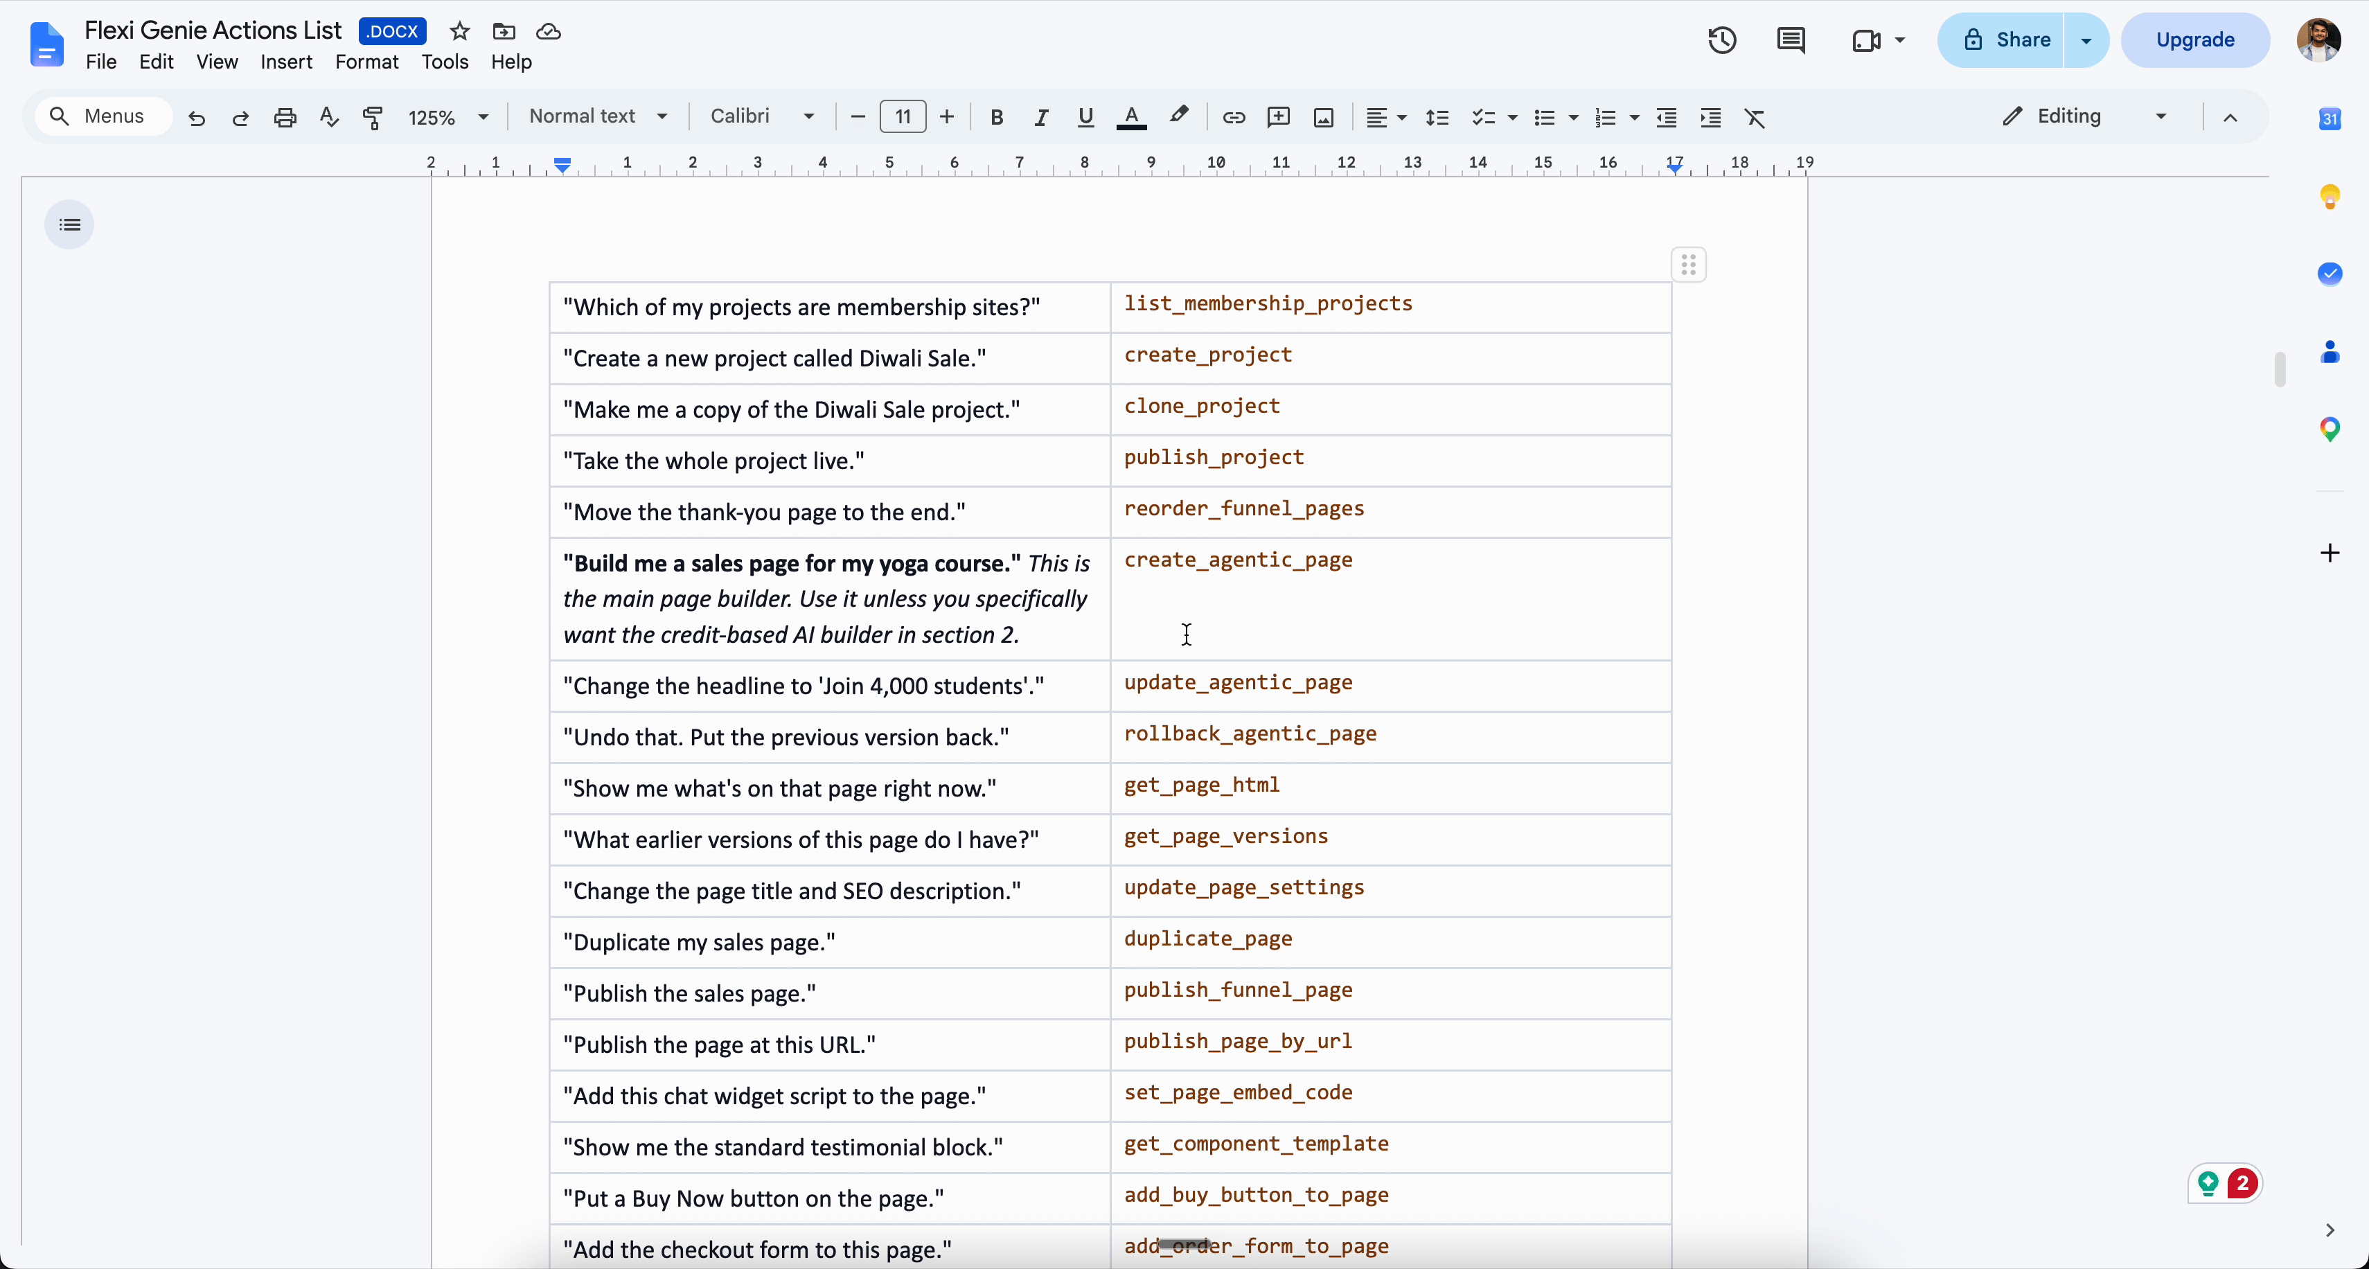Open the Help menu
Viewport: 2369px width, 1269px height.
[511, 62]
